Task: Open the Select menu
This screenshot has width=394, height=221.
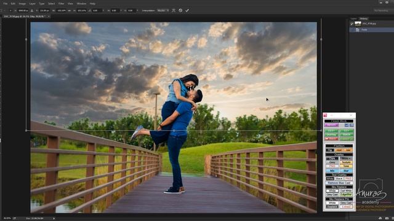Action: pyautogui.click(x=51, y=4)
